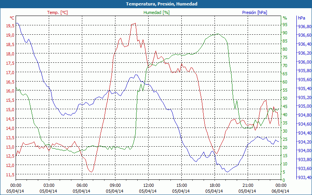Click the chart title 'Temperatura, Presión, Humedad'
This screenshot has width=312, height=195.
point(161,4)
